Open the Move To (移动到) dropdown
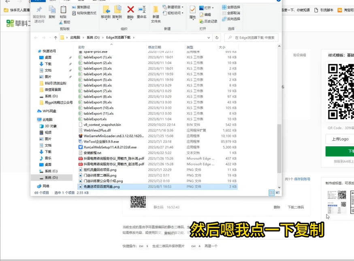The width and height of the screenshot is (354, 261). 106,12
